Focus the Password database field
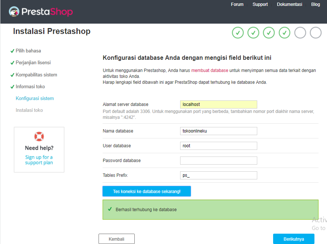This screenshot has width=327, height=244. [x=218, y=161]
